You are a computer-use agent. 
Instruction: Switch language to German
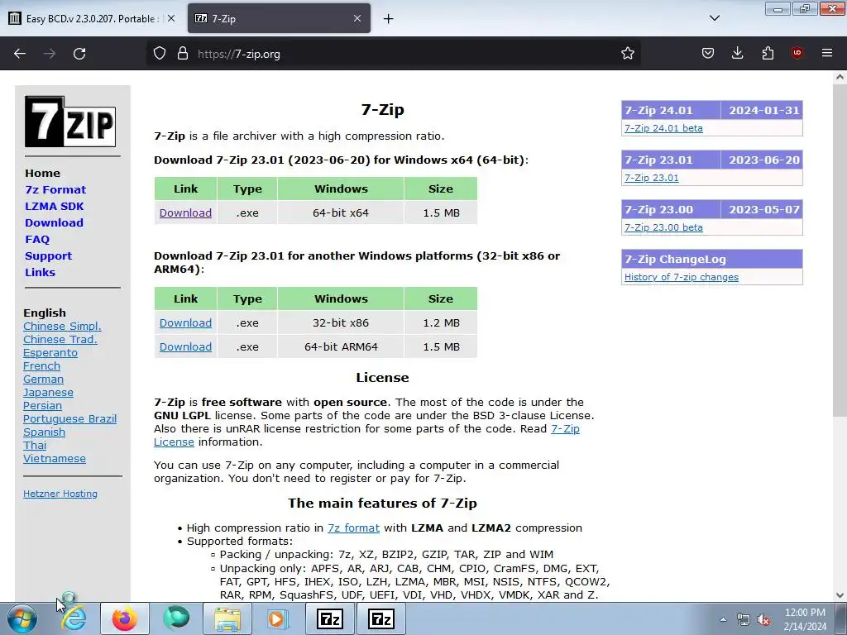(x=43, y=379)
